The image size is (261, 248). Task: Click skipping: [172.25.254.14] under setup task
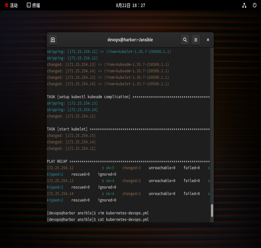point(72,110)
